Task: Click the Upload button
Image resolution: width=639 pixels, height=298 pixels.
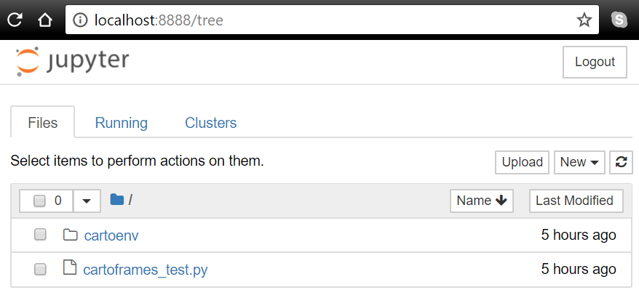Action: point(522,162)
